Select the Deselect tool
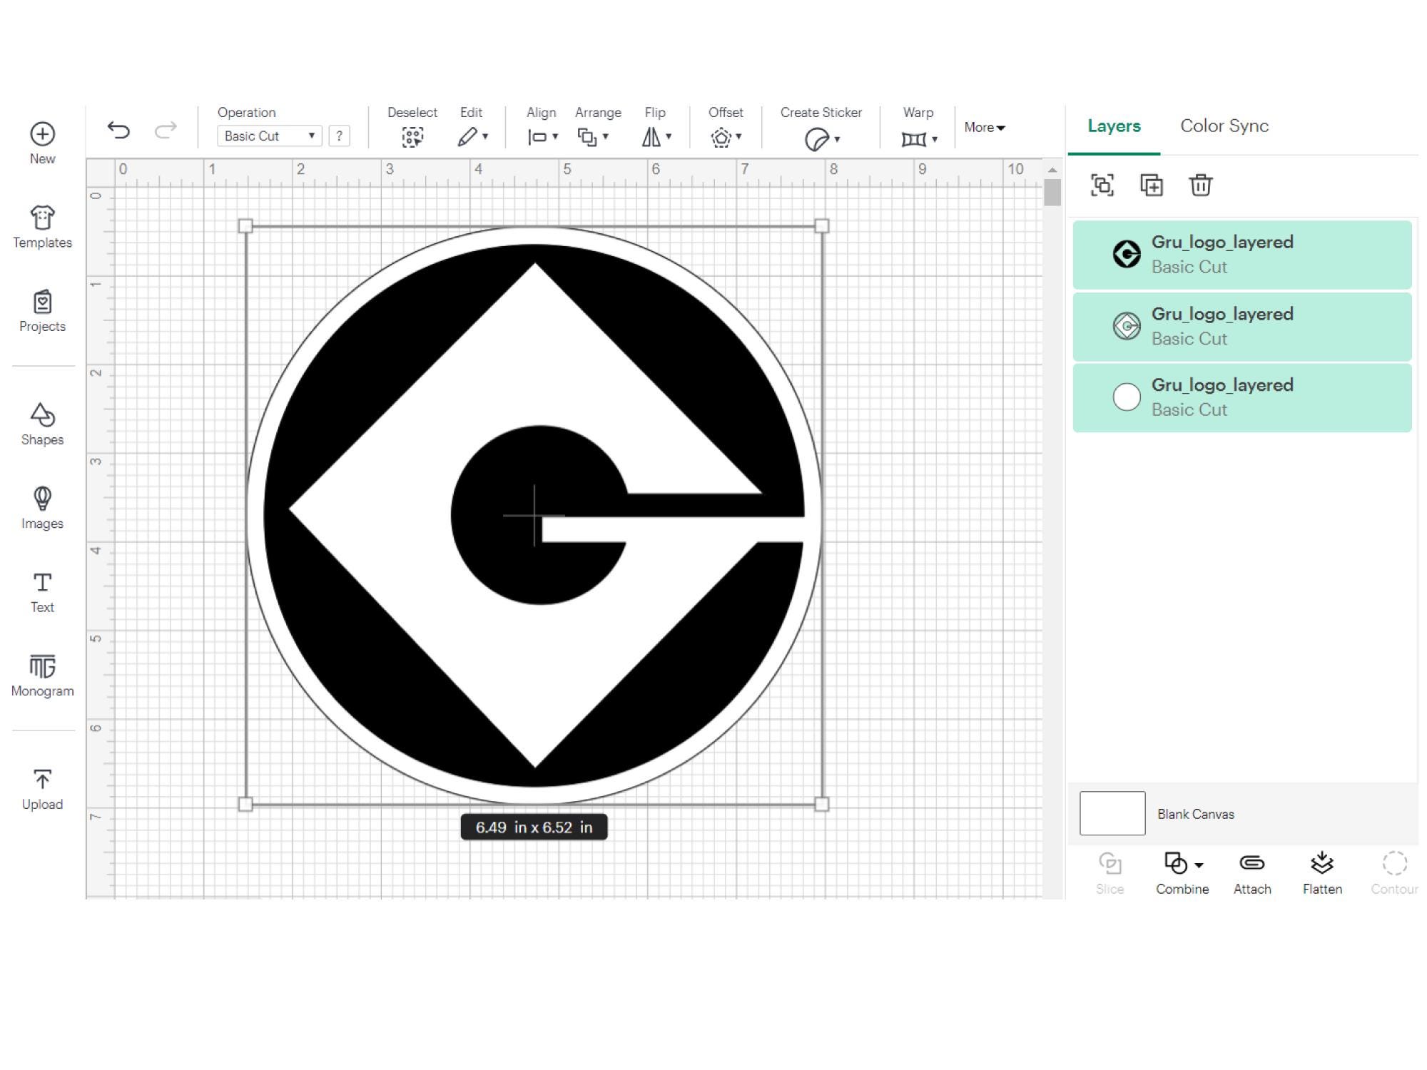Screen dimensions: 1427x1070 pos(412,136)
